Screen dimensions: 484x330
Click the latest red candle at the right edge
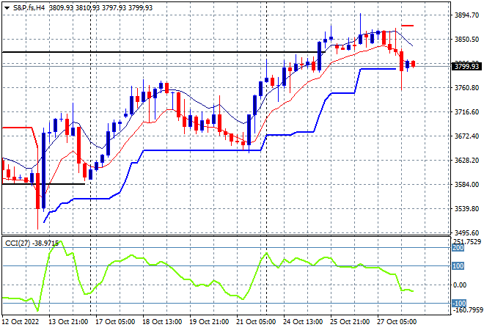(414, 64)
